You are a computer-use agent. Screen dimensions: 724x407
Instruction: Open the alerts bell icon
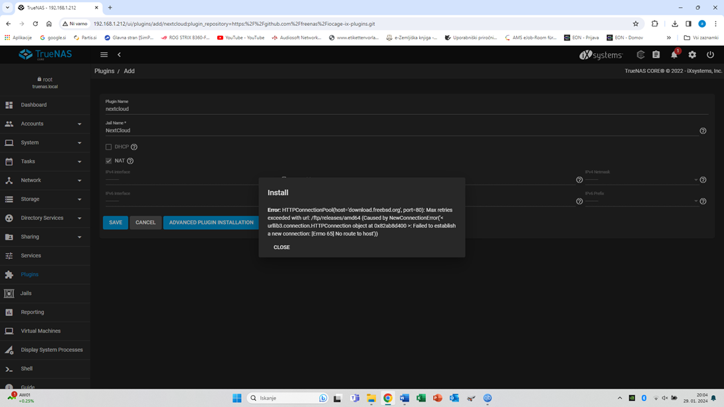[x=674, y=54]
